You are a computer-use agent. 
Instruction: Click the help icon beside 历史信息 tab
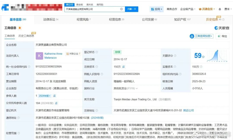[x=223, y=19]
